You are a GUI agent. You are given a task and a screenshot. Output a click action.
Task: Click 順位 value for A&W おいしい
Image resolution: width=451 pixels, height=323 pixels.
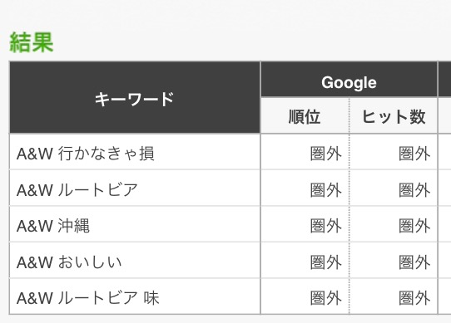click(x=325, y=262)
